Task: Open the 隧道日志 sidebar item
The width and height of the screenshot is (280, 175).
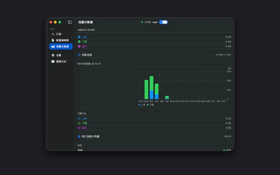Action: [x=61, y=62]
